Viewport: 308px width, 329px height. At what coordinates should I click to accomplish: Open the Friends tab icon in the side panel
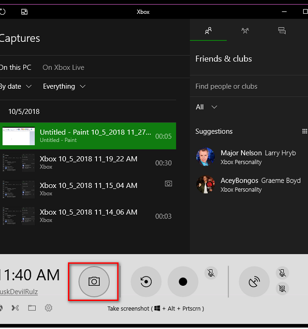click(208, 31)
